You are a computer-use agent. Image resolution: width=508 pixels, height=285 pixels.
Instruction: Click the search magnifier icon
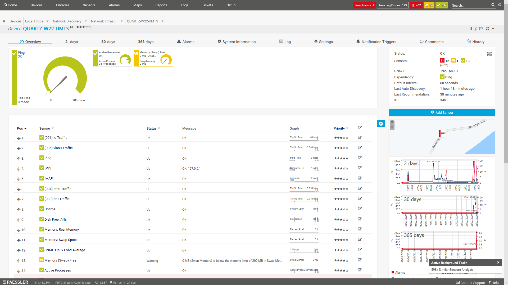(x=493, y=5)
